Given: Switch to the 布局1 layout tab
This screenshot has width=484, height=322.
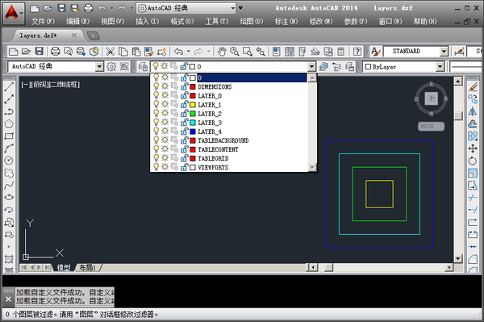Looking at the screenshot, I should [x=88, y=267].
